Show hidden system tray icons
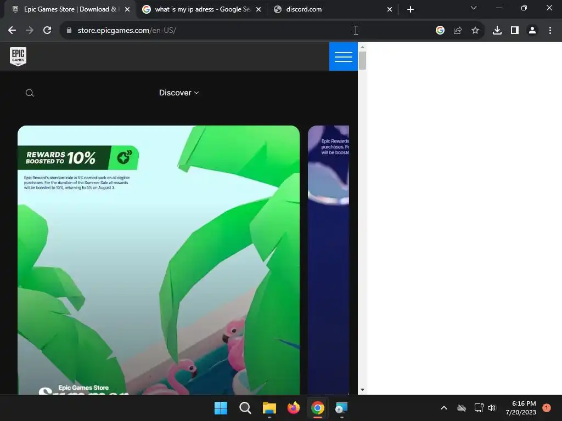This screenshot has width=562, height=421. 443,408
